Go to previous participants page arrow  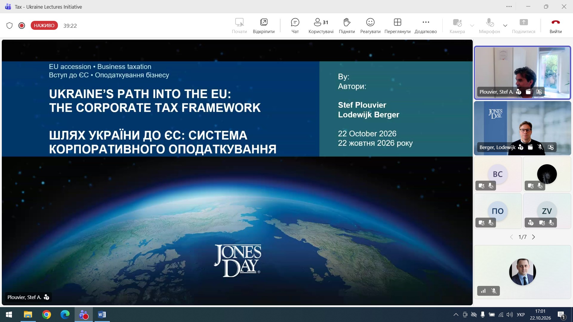pos(512,237)
